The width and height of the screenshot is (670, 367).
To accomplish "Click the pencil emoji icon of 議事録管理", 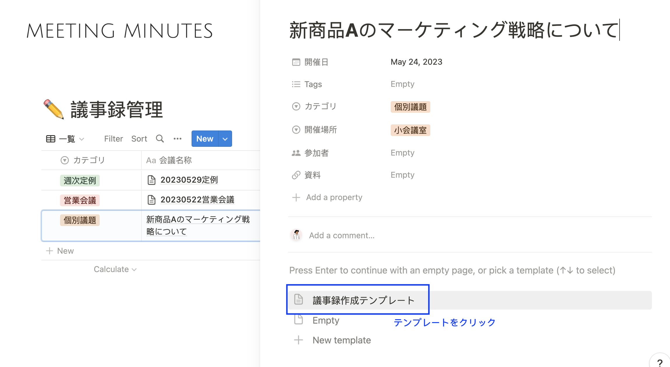I will pyautogui.click(x=54, y=109).
